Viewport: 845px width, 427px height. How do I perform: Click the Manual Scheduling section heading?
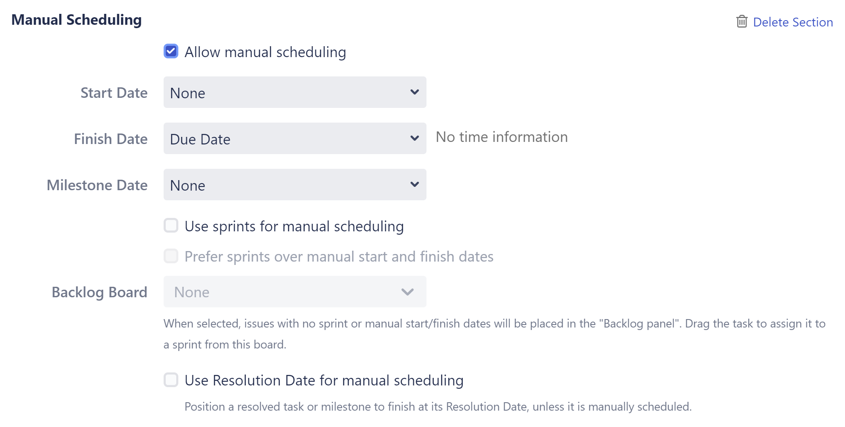tap(77, 19)
